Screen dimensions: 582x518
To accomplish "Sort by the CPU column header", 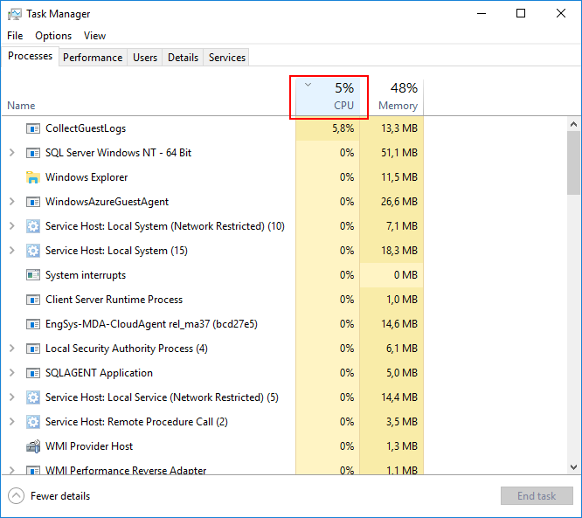I will pyautogui.click(x=328, y=96).
